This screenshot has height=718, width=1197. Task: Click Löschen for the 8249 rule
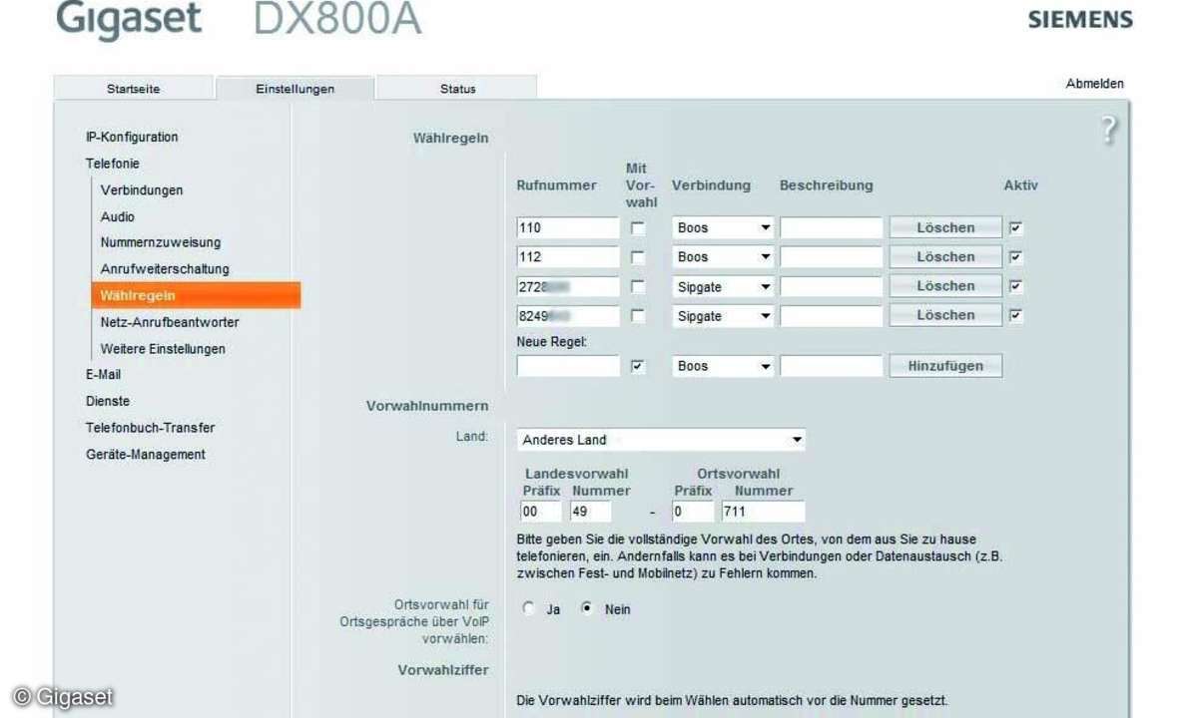pos(945,315)
